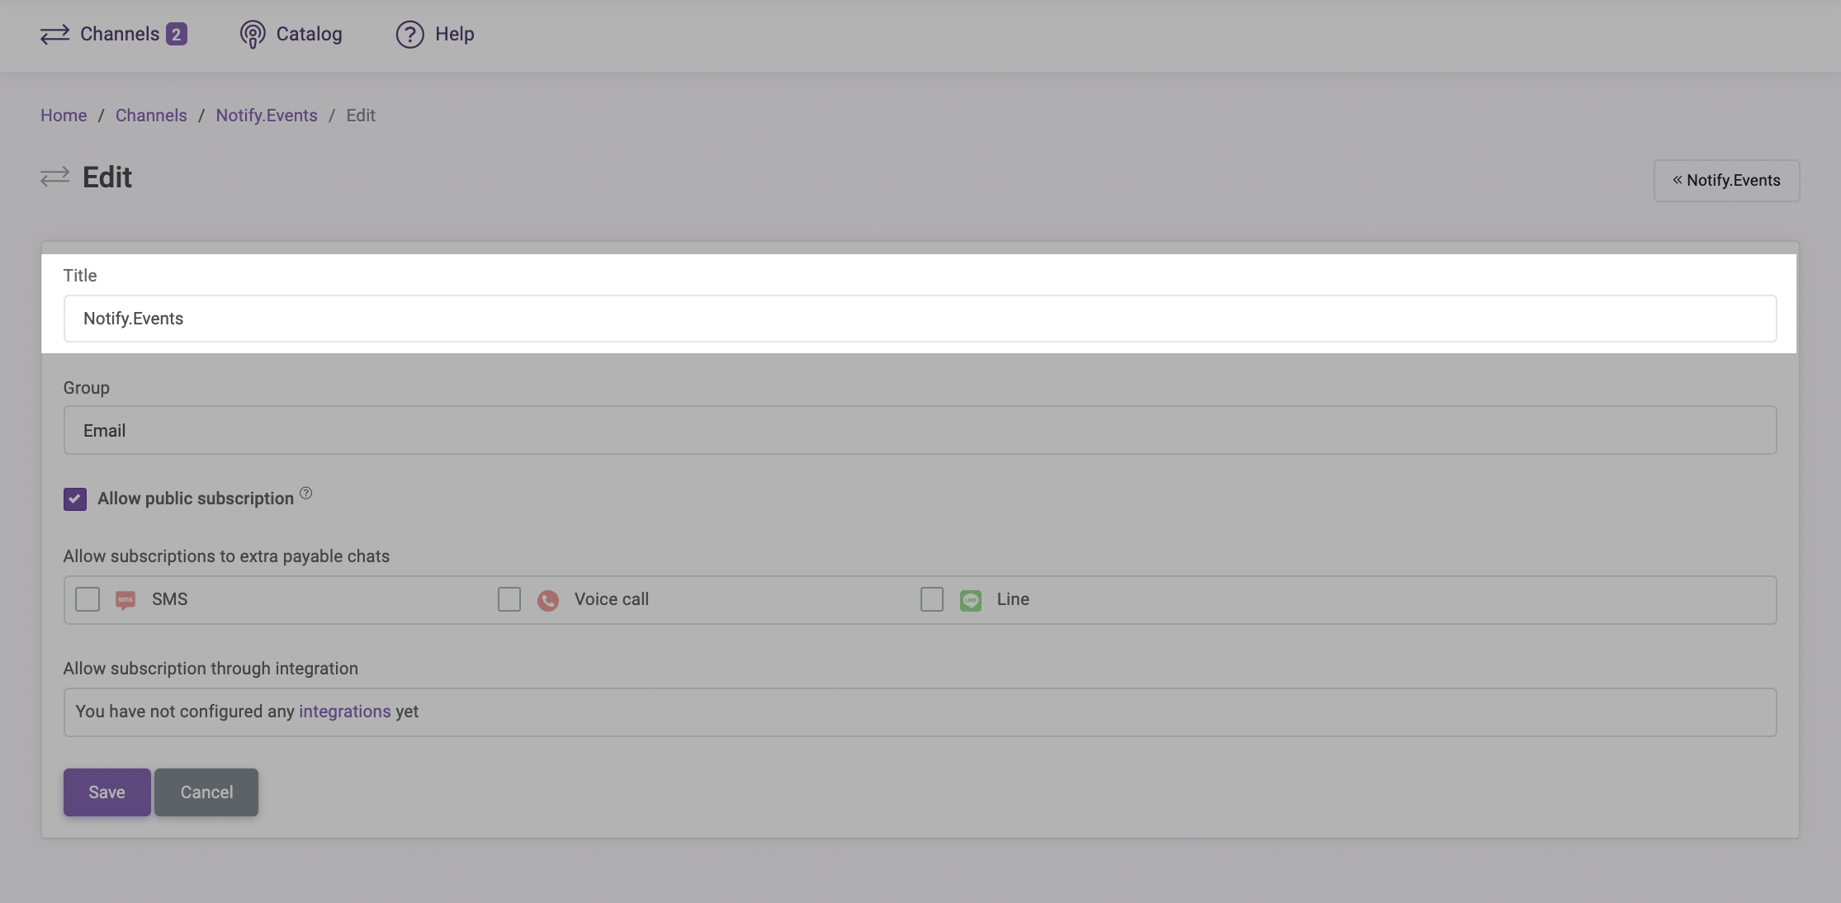Image resolution: width=1841 pixels, height=903 pixels.
Task: Enable the SMS checkbox
Action: coord(88,599)
